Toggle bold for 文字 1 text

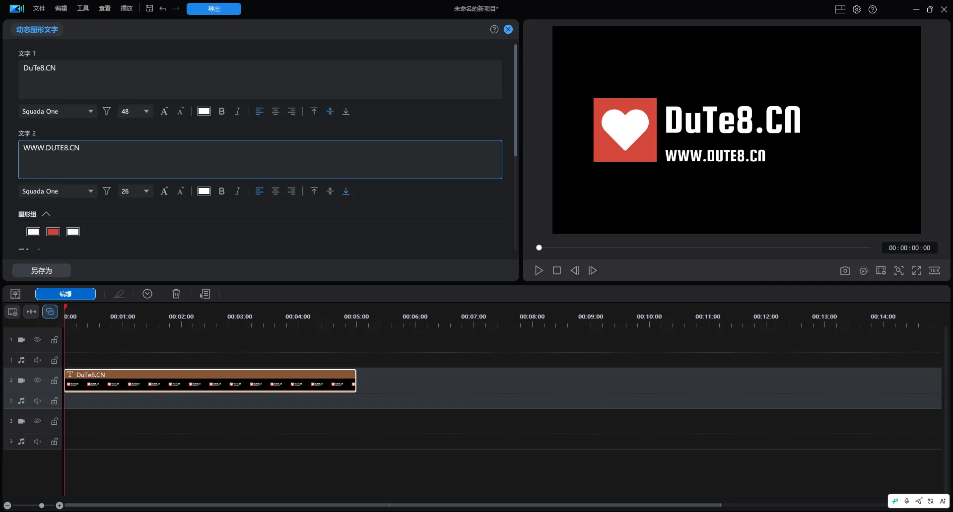click(222, 112)
